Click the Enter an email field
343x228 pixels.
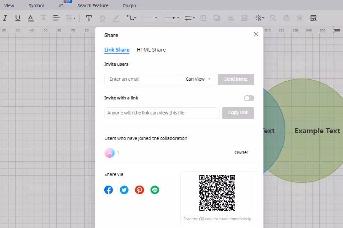(145, 79)
